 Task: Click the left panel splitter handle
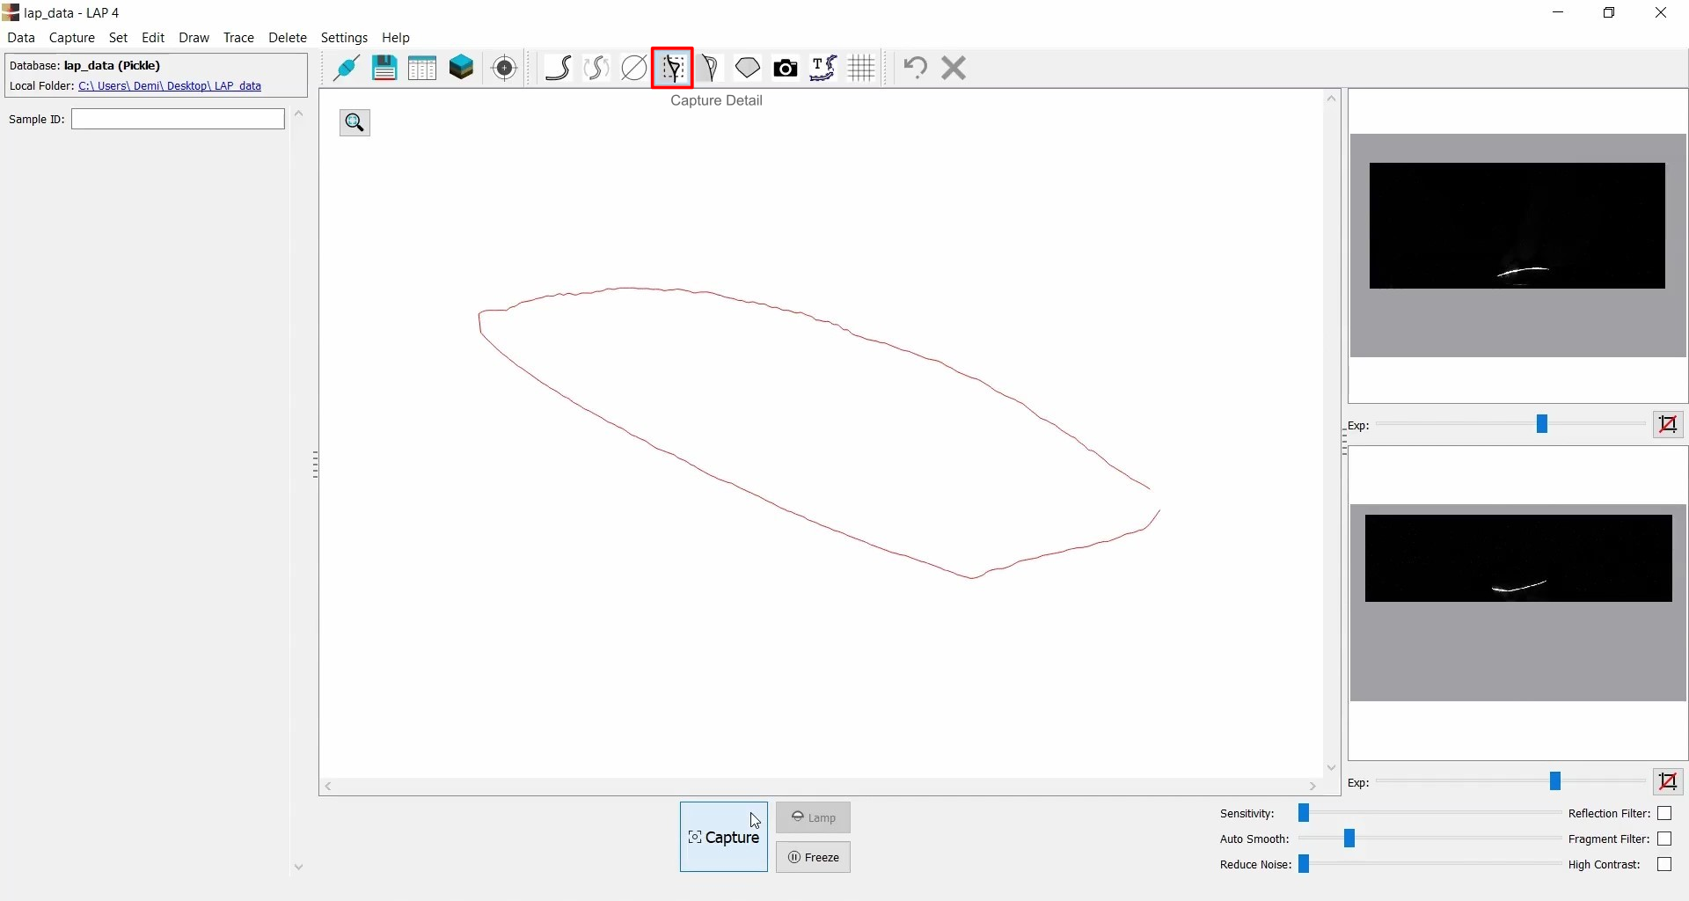point(315,465)
